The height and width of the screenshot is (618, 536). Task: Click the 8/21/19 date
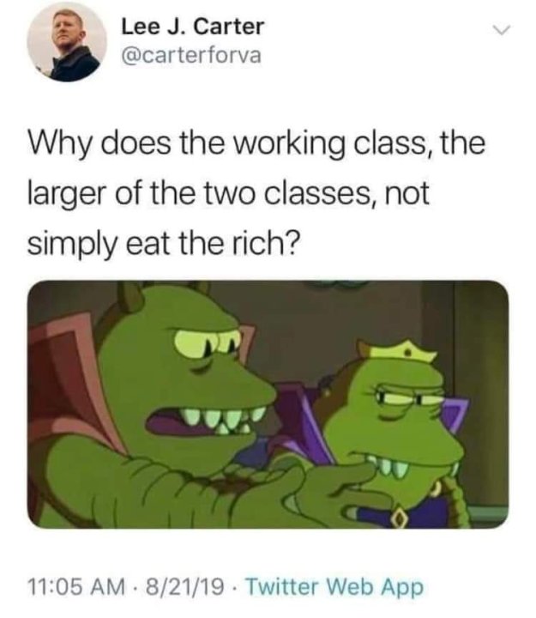(185, 586)
